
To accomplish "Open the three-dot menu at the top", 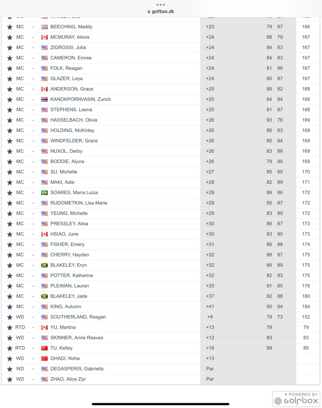I will coord(161,4).
